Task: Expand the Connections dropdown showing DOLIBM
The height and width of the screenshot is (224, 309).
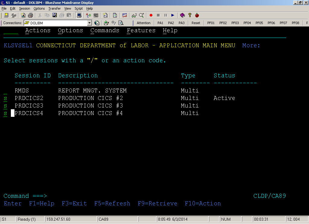Action: click(x=89, y=23)
